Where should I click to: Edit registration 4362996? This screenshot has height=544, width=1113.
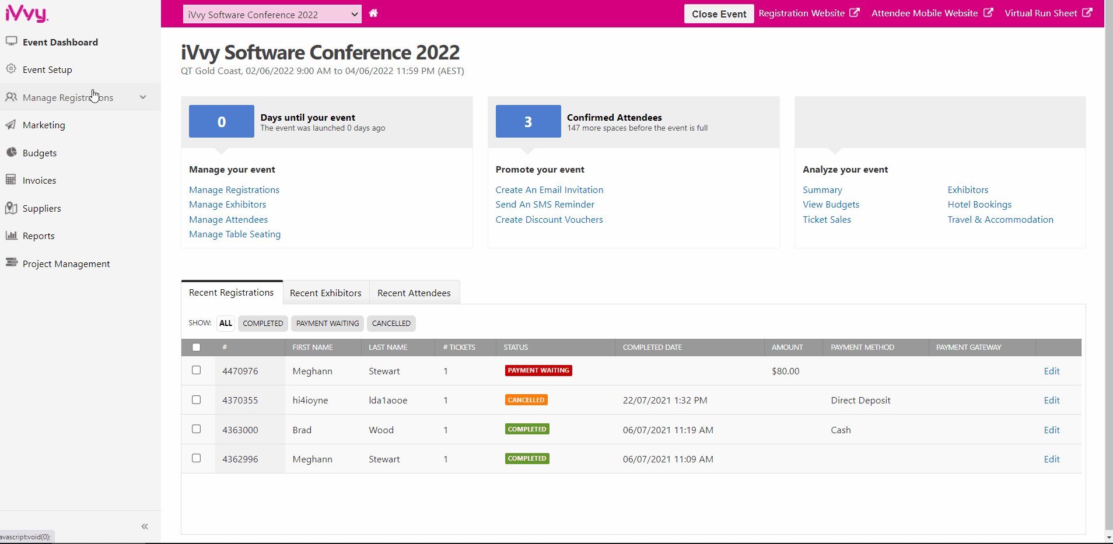click(1052, 459)
